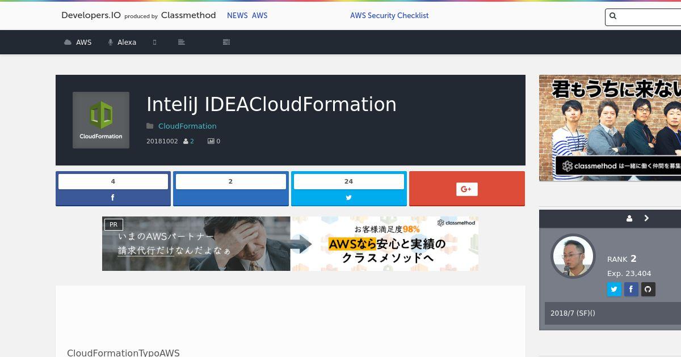The image size is (681, 357).
Task: Open the author's Facebook profile icon
Action: [x=631, y=290]
